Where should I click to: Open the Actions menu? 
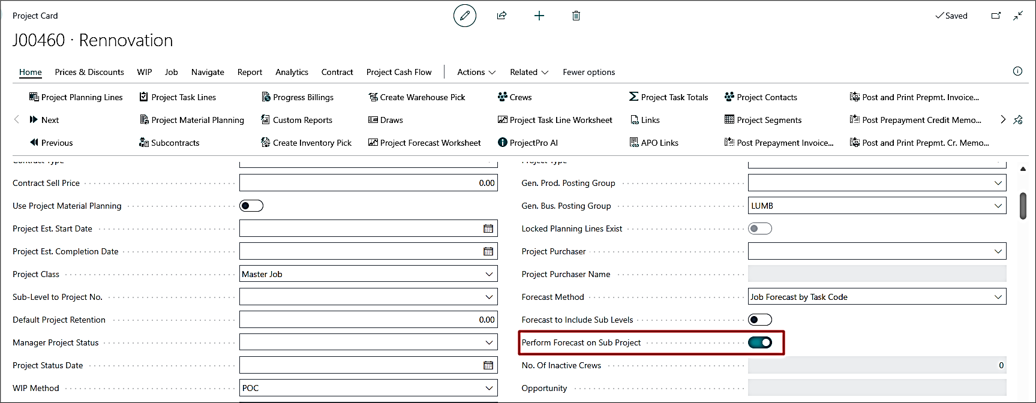click(x=476, y=72)
